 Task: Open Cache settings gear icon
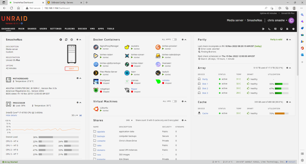pos(287,102)
